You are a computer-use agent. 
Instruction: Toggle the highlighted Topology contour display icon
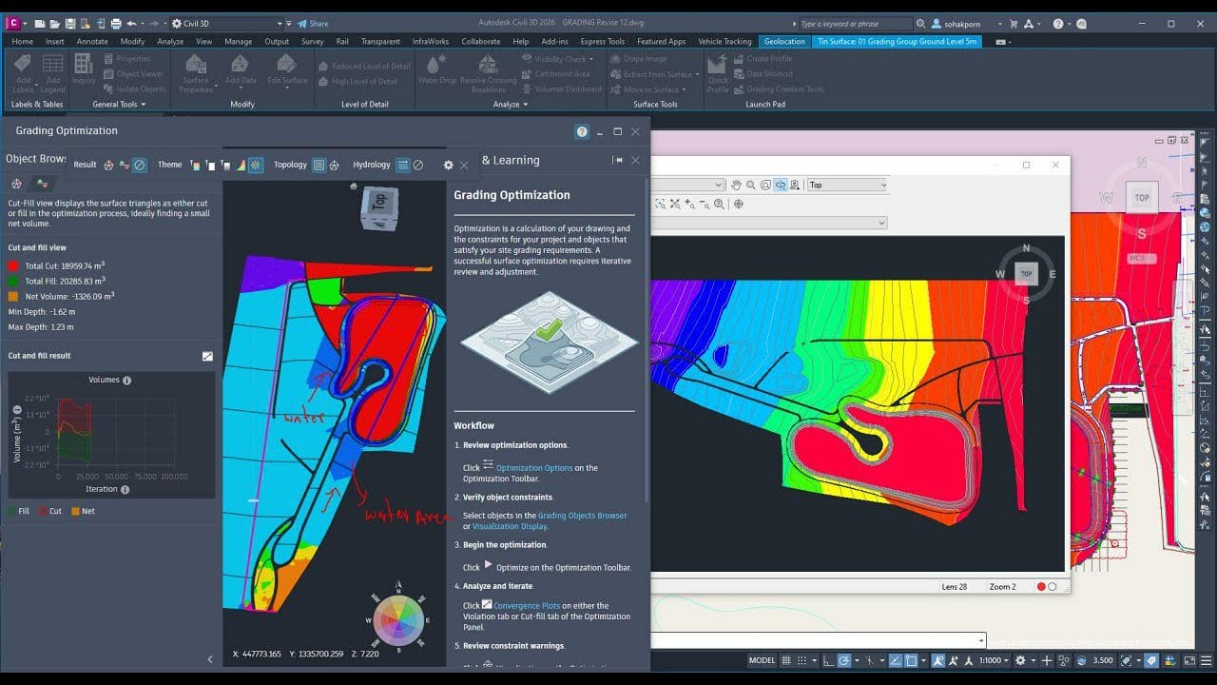click(319, 165)
